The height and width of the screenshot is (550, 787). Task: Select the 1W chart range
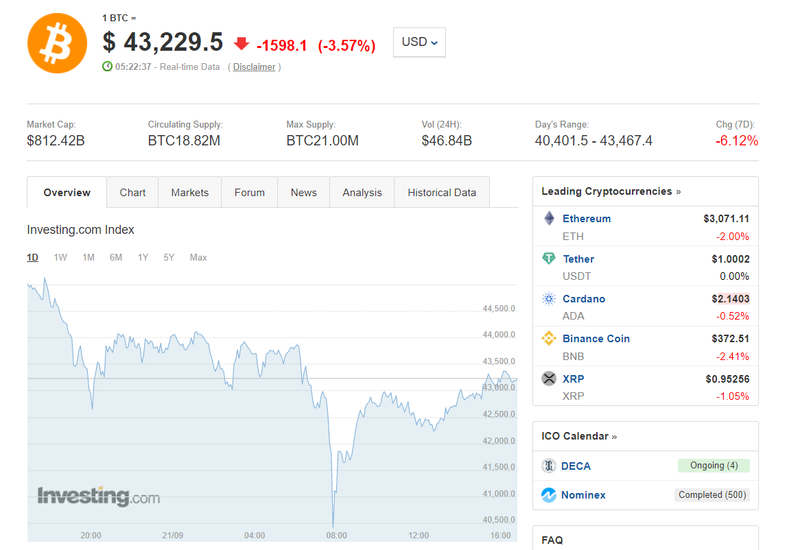pyautogui.click(x=60, y=257)
